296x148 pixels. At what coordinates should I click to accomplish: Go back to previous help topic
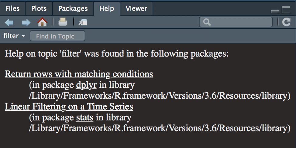(x=9, y=22)
